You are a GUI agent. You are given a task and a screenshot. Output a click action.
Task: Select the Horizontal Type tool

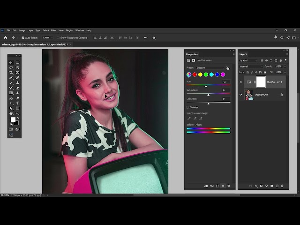18,103
